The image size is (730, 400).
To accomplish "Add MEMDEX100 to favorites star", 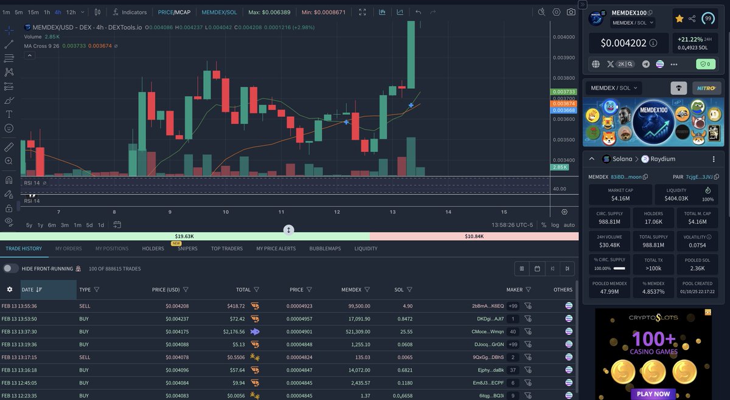I will tap(679, 19).
